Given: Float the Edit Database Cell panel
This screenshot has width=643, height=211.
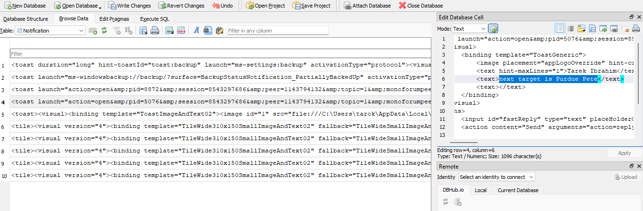Looking at the screenshot, I should [x=632, y=17].
